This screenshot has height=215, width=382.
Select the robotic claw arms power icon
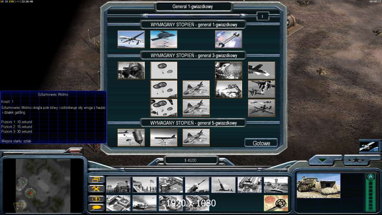229,89
